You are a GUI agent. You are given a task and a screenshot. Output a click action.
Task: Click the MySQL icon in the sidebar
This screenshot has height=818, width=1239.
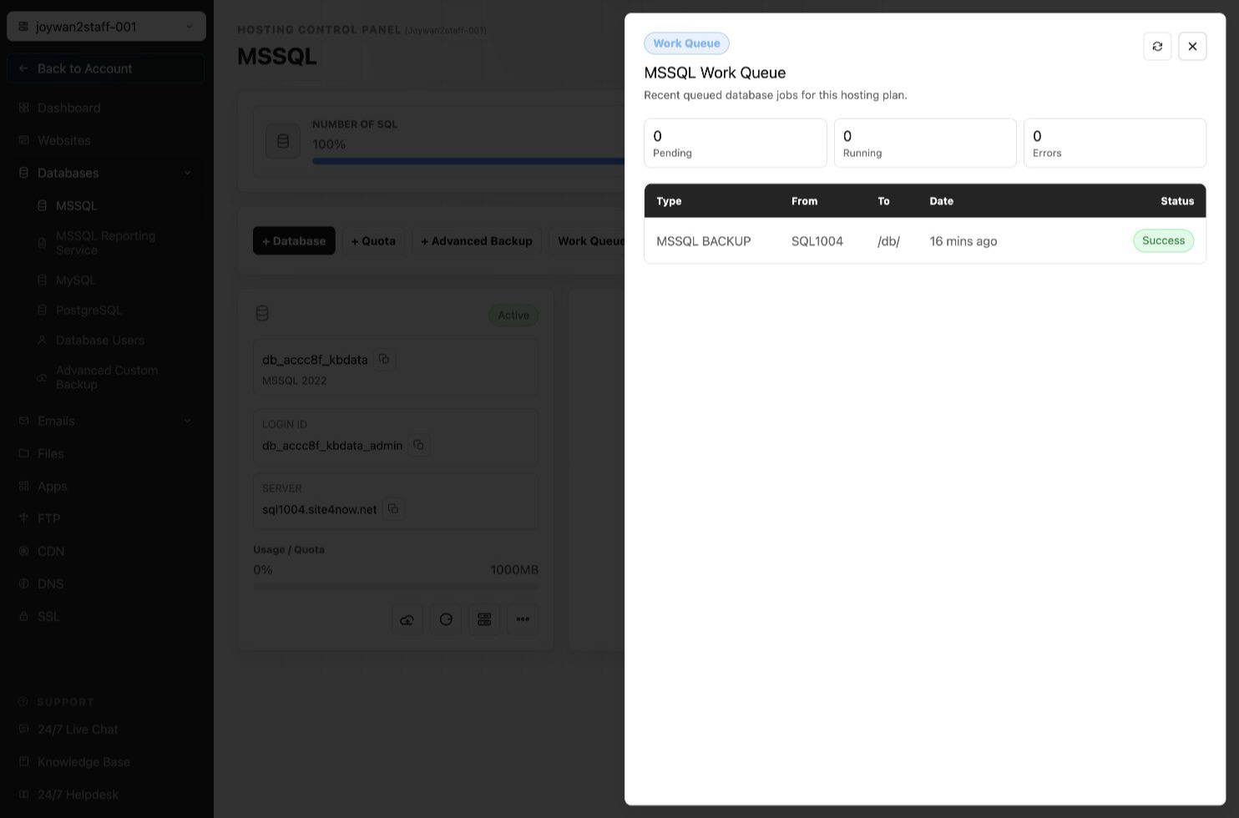[42, 280]
